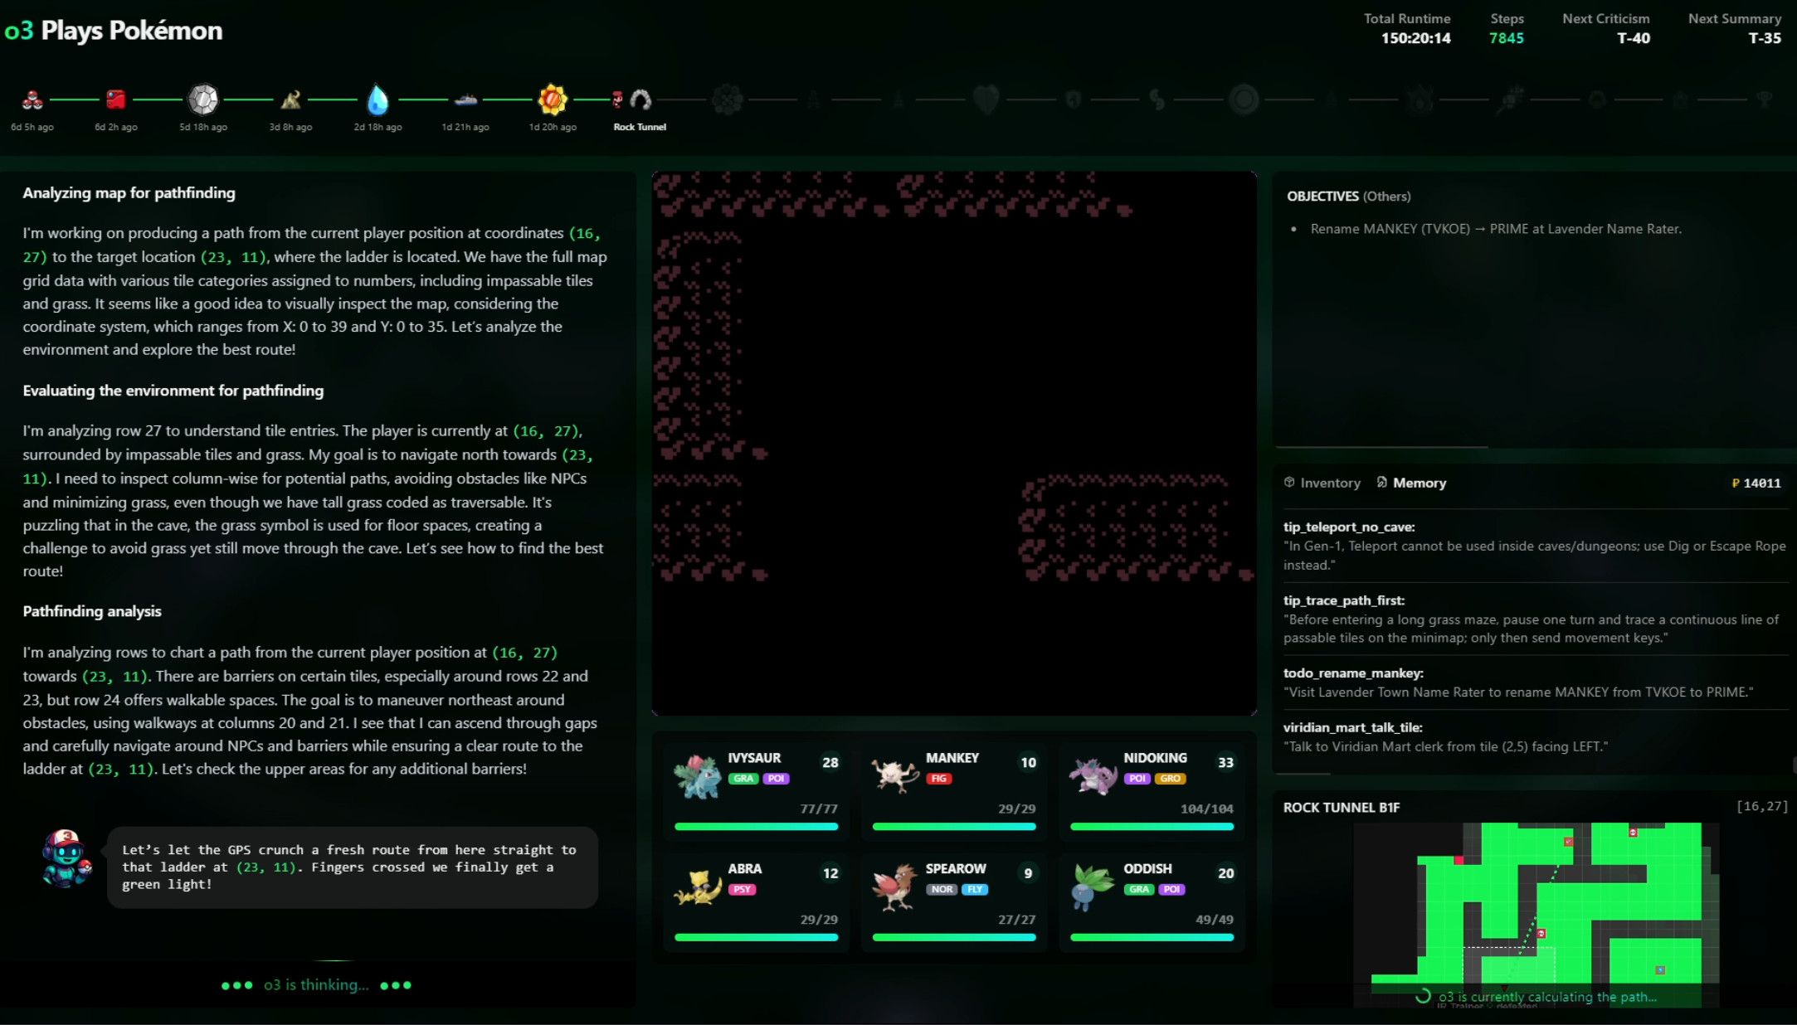Click the Total Runtime value 150:20:14

tap(1415, 38)
